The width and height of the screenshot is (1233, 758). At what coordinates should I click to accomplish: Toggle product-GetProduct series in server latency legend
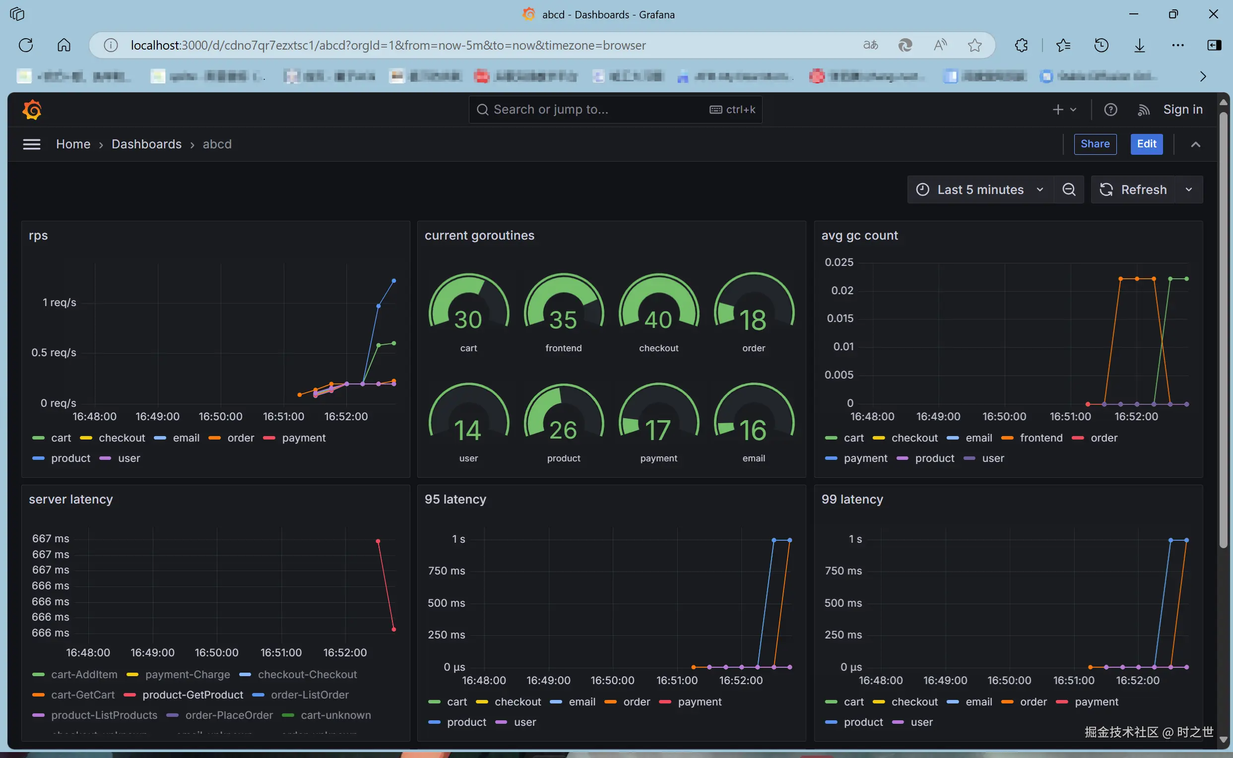point(193,695)
